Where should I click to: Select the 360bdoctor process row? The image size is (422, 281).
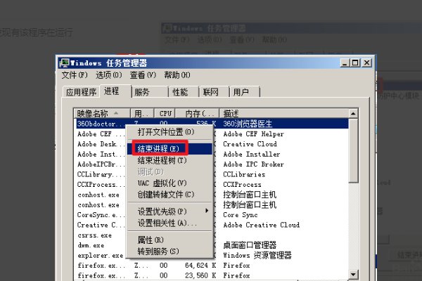pos(211,124)
